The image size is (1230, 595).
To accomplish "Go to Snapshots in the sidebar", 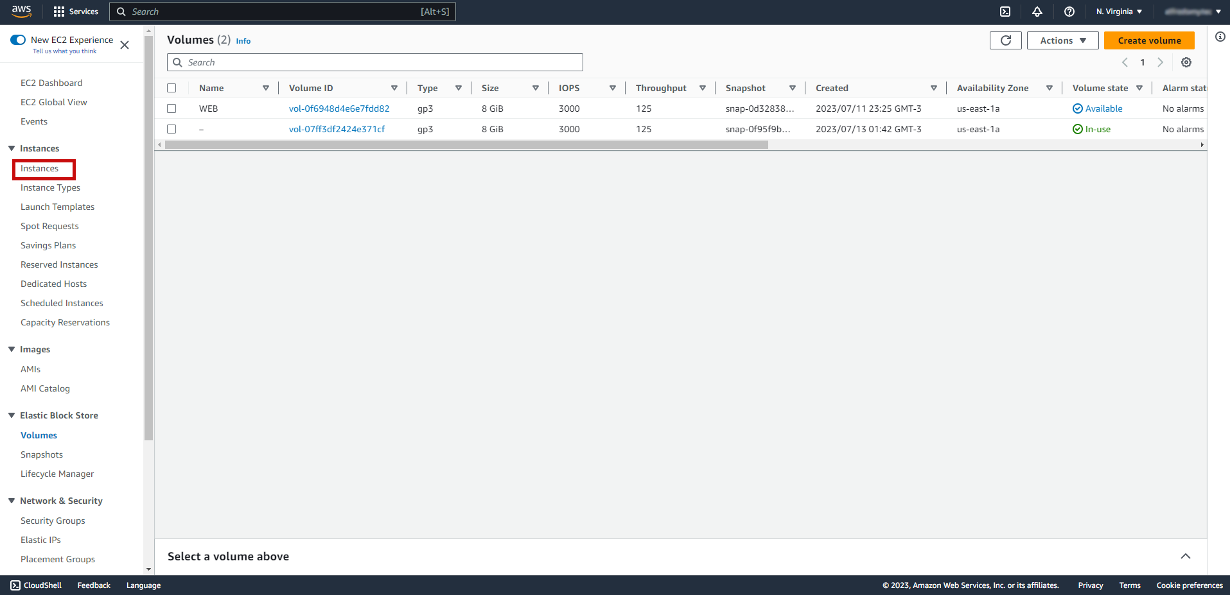I will pos(42,454).
